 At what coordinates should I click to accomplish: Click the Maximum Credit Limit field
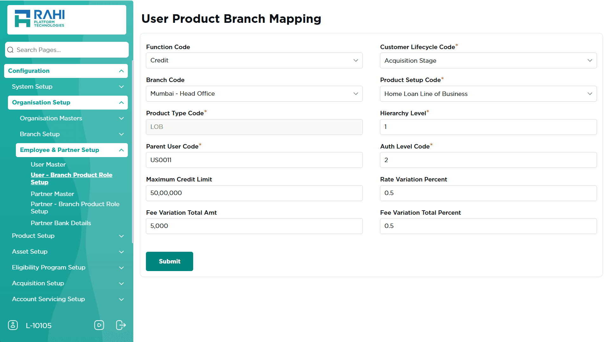254,193
